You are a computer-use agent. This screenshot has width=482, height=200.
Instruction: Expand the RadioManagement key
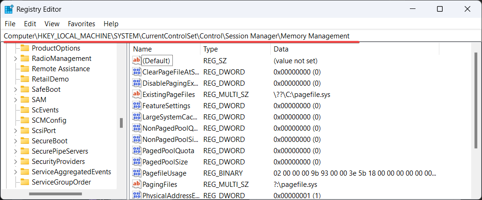tap(15, 59)
